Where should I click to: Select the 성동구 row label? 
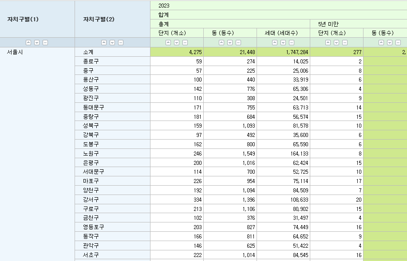pos(113,89)
